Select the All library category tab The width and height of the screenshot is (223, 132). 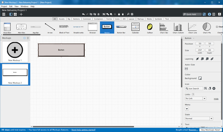coord(55,19)
